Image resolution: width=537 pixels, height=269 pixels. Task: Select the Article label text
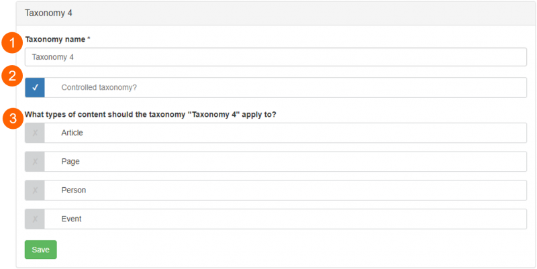(72, 133)
